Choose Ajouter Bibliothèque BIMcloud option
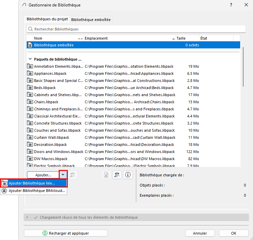 pyautogui.click(x=34, y=191)
